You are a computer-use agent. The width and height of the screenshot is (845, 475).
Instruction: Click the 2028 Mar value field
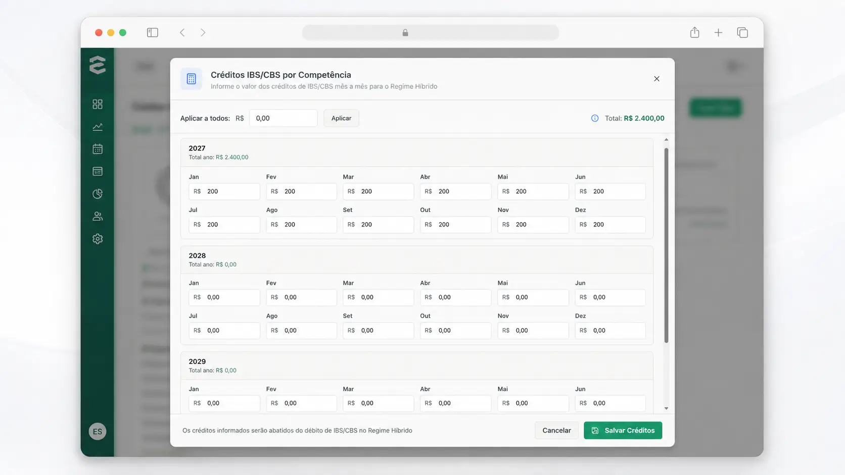[x=378, y=297]
